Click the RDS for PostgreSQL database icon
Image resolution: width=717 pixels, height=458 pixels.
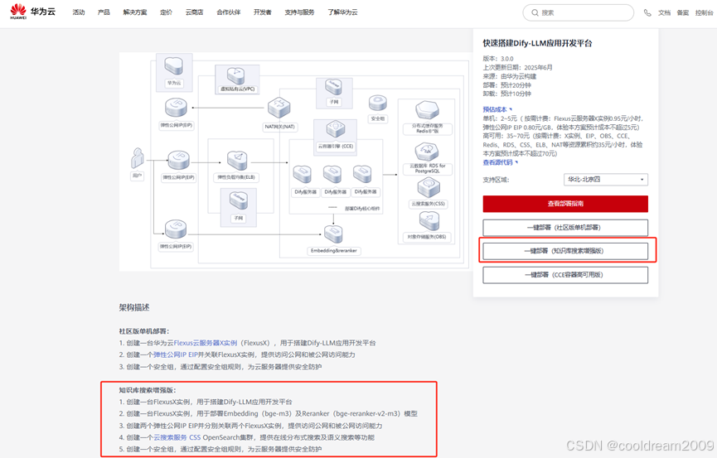click(427, 152)
